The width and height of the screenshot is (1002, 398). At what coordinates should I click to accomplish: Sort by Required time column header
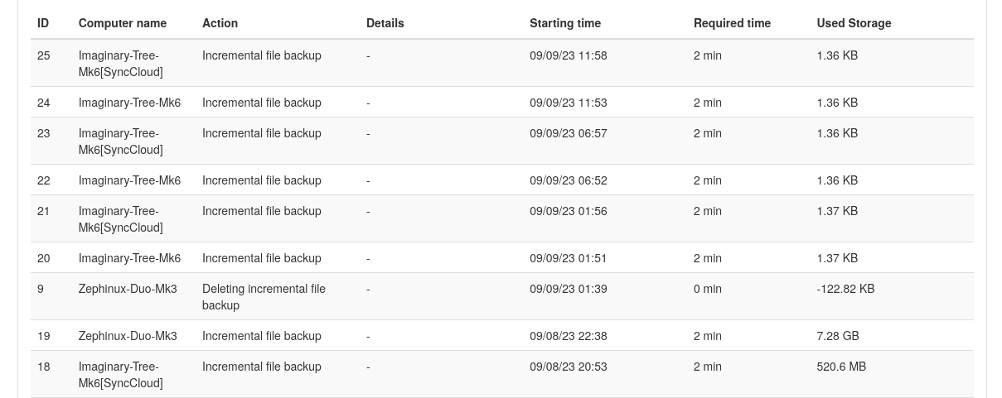click(x=732, y=23)
